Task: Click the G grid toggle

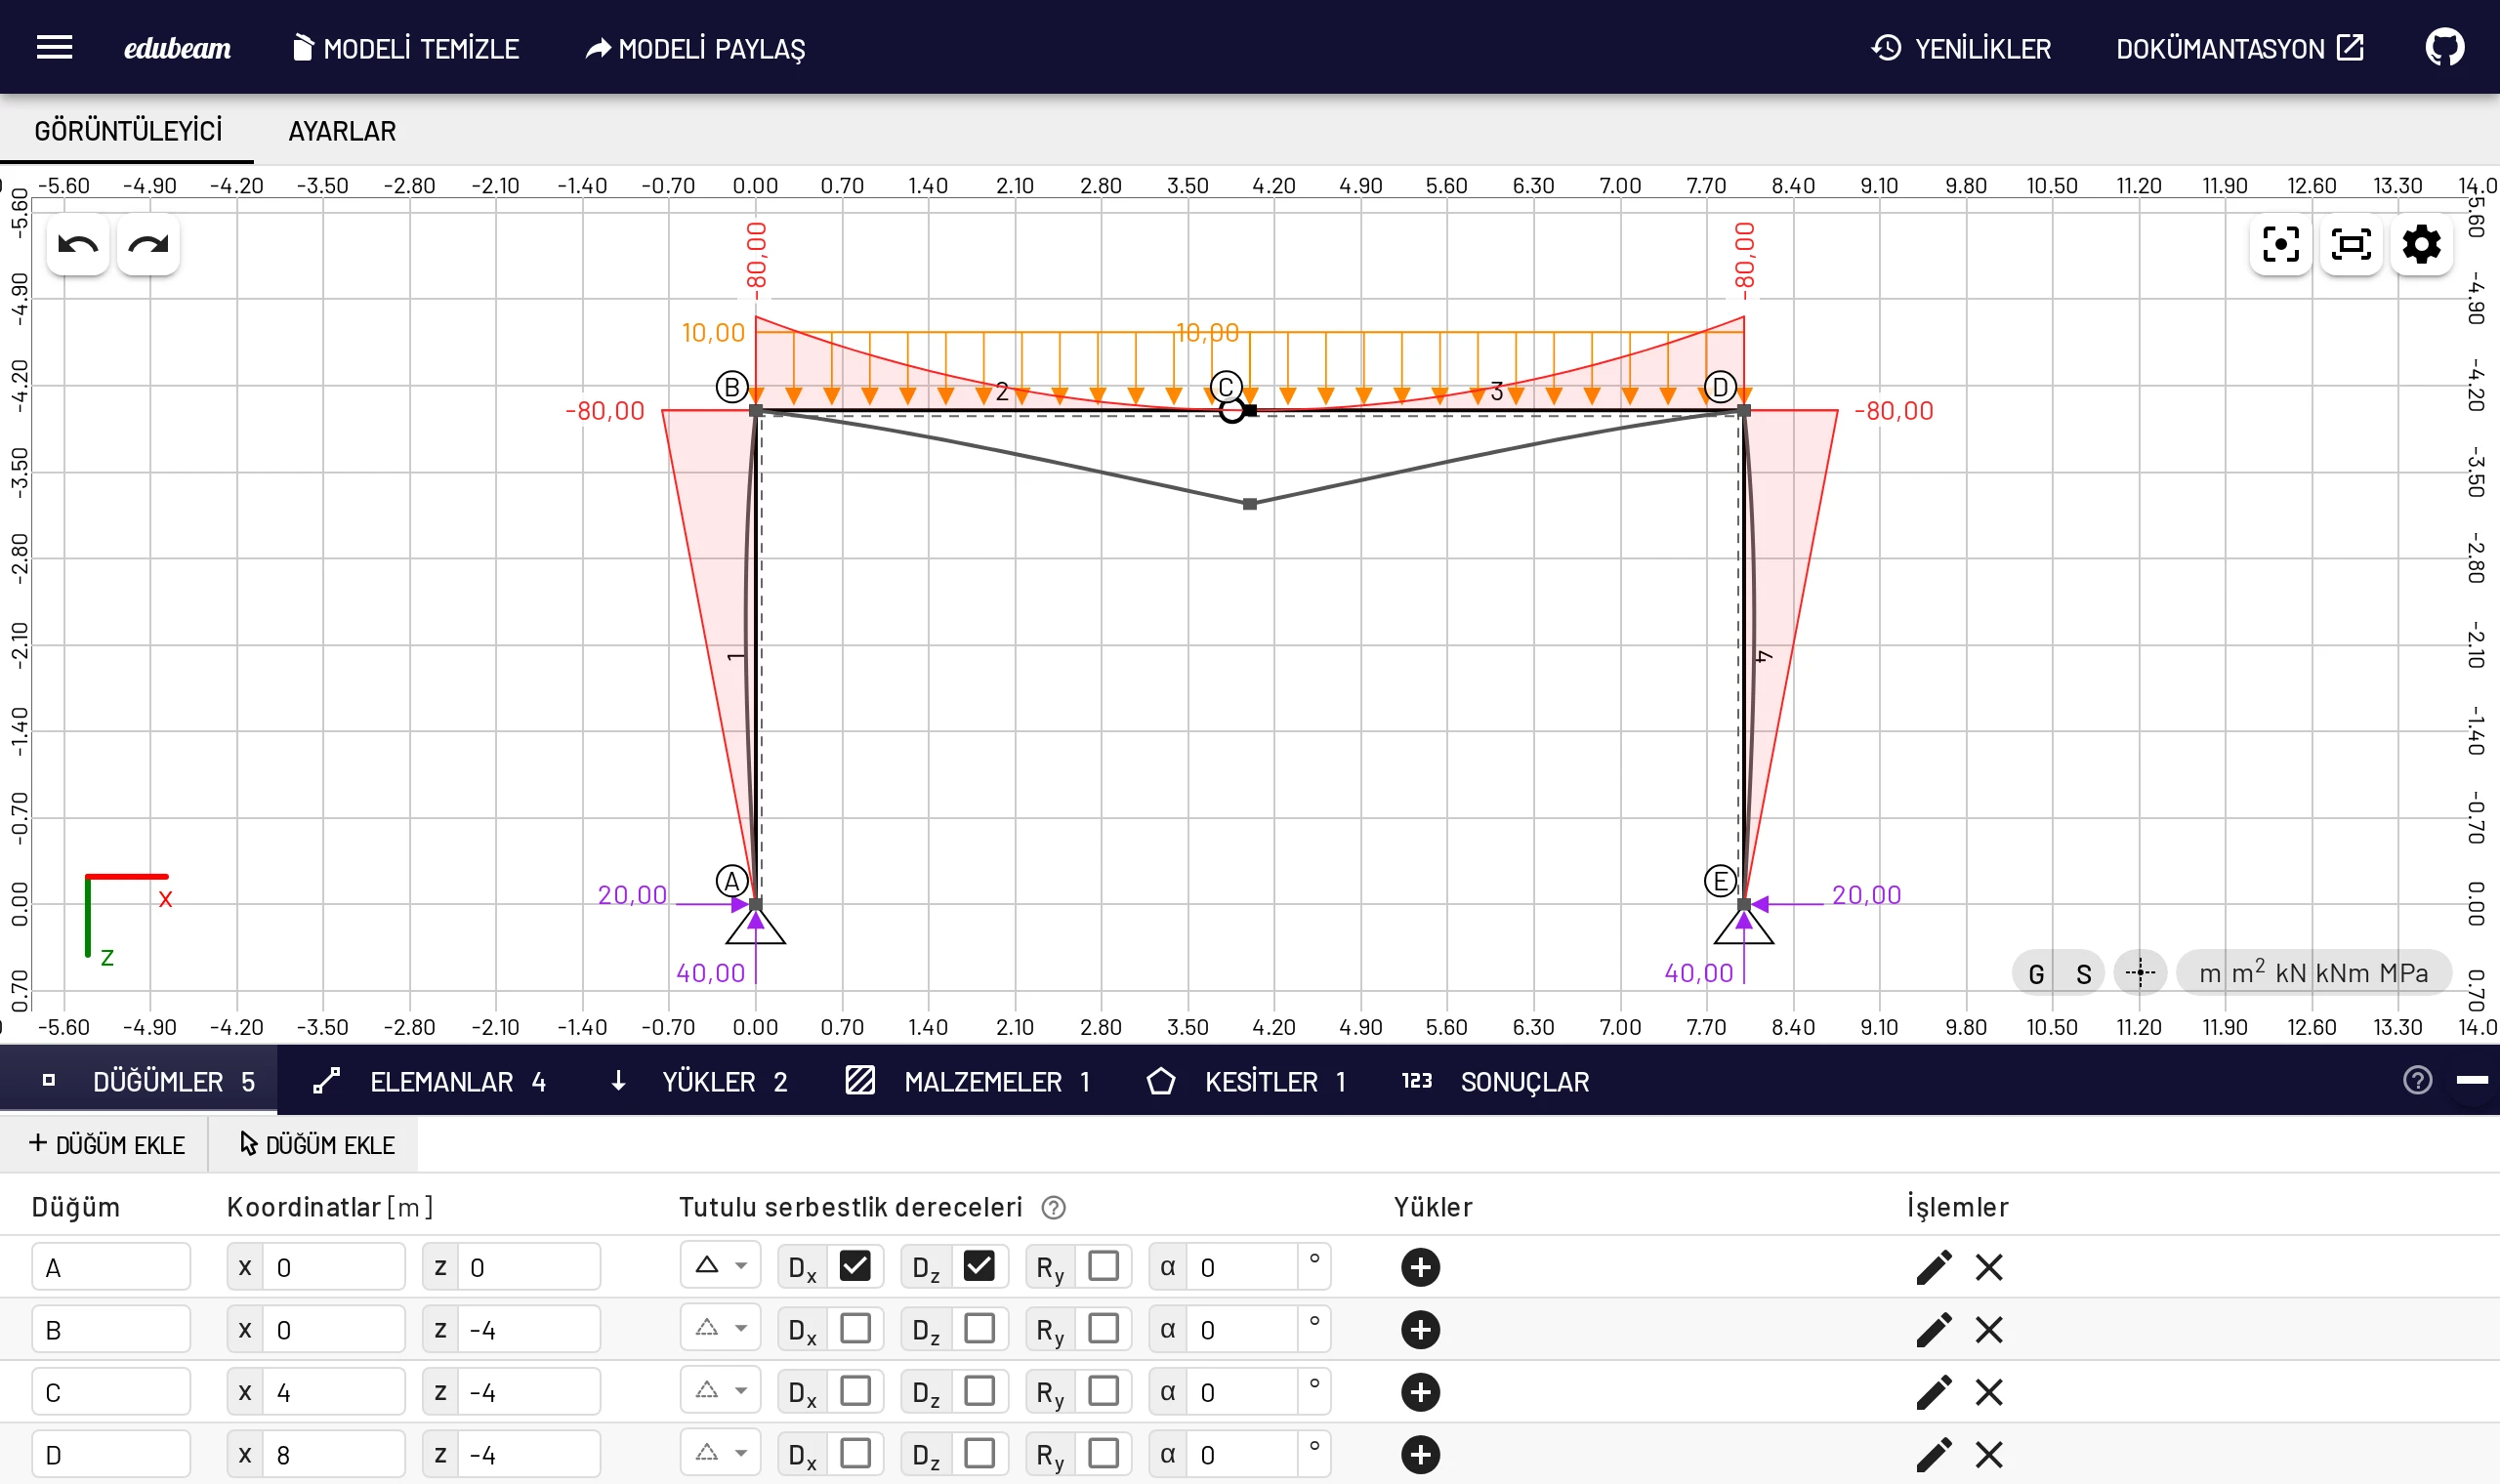Action: click(x=2036, y=973)
